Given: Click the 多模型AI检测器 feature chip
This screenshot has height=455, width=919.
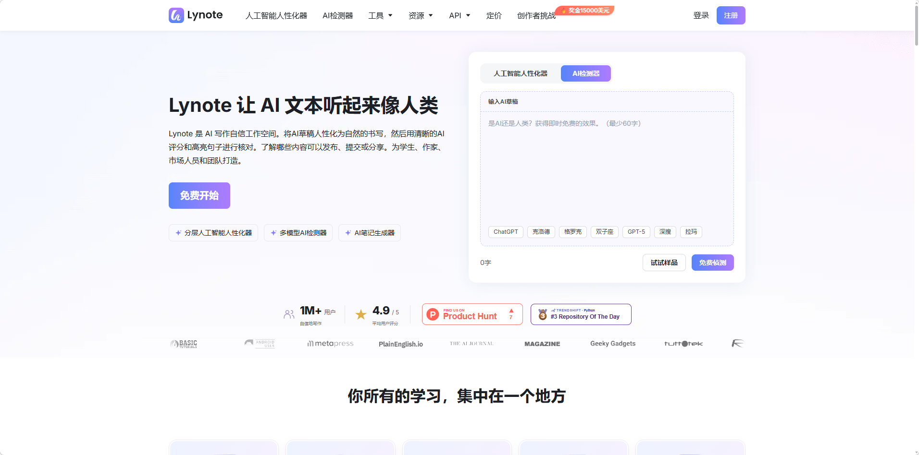Looking at the screenshot, I should pyautogui.click(x=298, y=233).
